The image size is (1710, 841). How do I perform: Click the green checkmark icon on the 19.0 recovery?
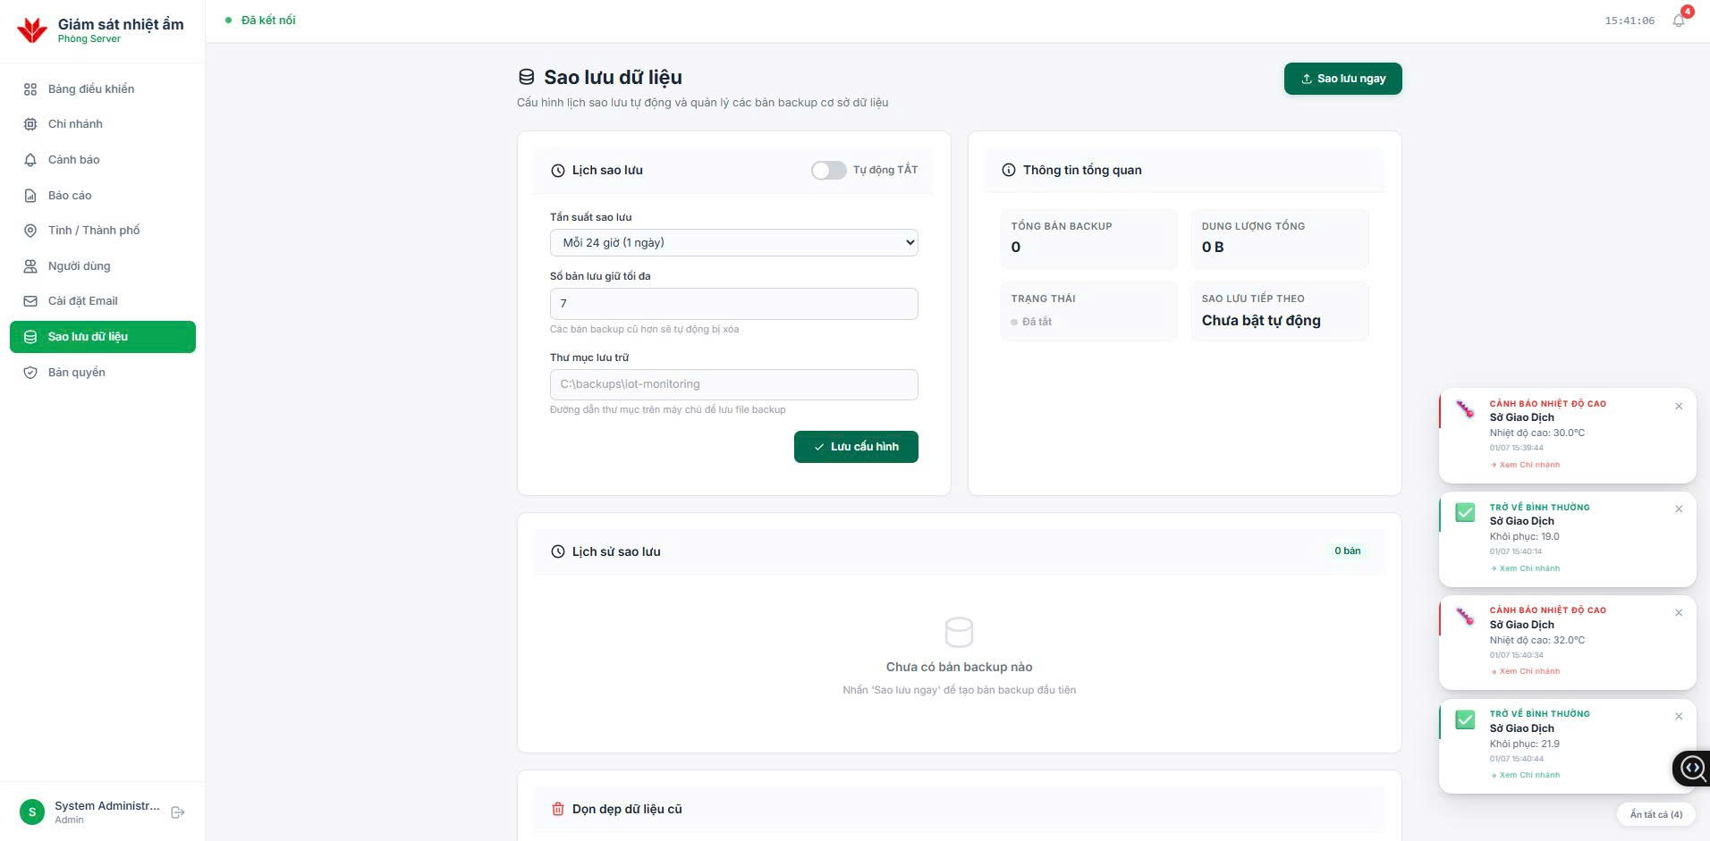tap(1465, 513)
